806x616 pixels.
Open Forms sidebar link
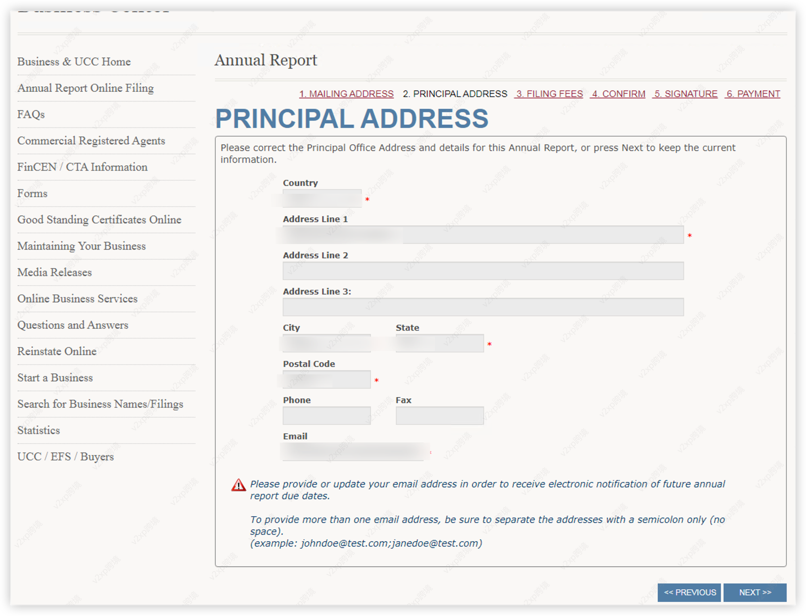(32, 194)
